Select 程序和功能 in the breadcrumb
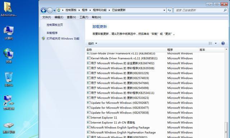Screen dimensions: 230x138 point(100,10)
